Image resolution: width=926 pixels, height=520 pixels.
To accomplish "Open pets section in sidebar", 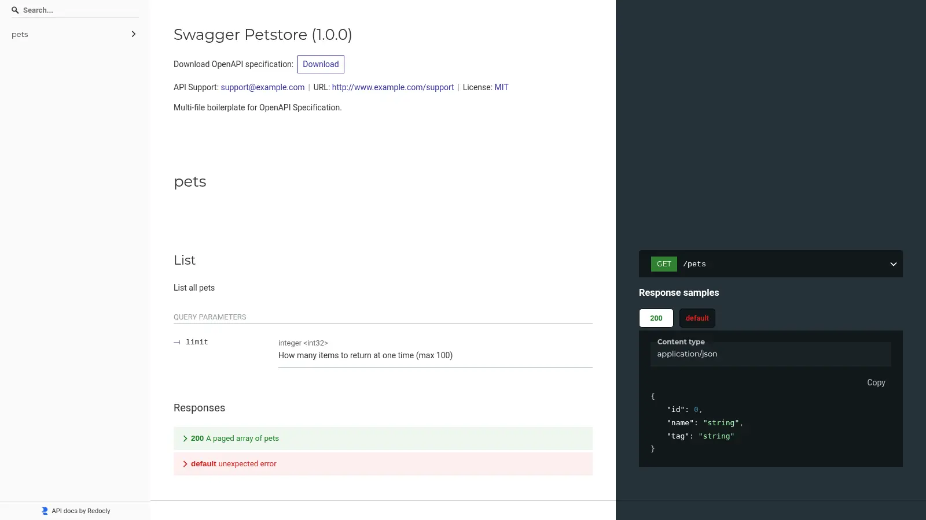I will point(75,34).
